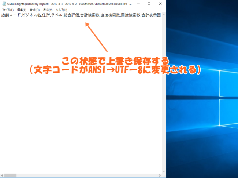Open the 表示(V) menu
Viewport: 238px width, 178px height.
click(x=48, y=10)
